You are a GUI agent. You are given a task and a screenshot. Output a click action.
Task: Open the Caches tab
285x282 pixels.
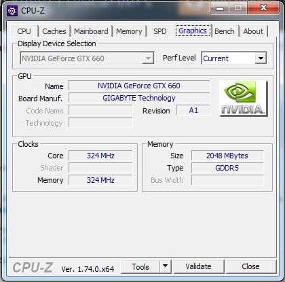pos(54,31)
